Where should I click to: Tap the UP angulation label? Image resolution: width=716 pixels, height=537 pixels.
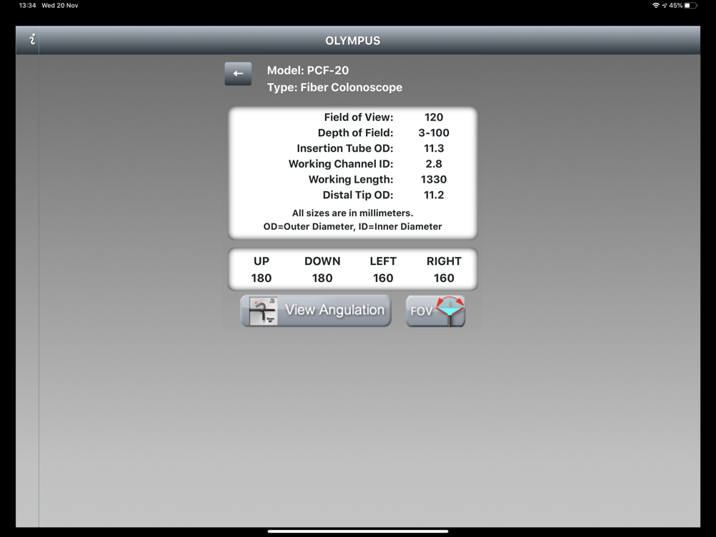(x=261, y=261)
